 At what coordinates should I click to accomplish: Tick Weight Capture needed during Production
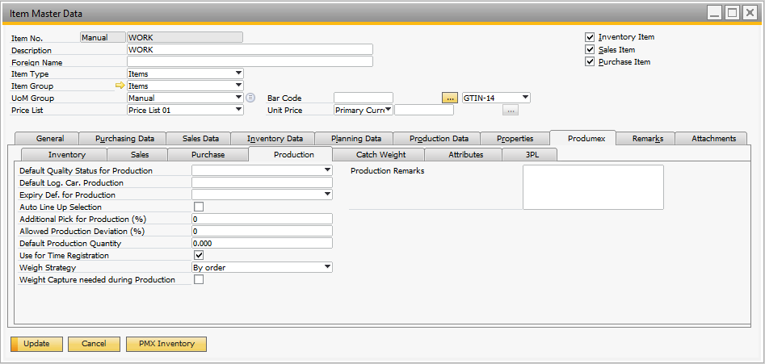click(199, 279)
